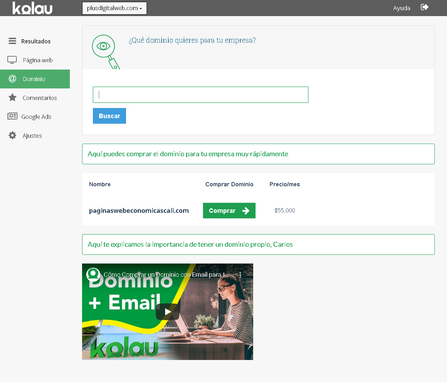
Task: Click Comprar for paginaswebeconomicascali.com
Action: click(x=229, y=211)
